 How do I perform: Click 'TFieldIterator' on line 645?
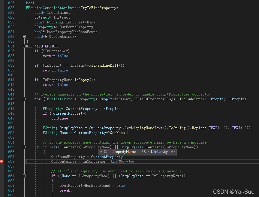click(60, 99)
